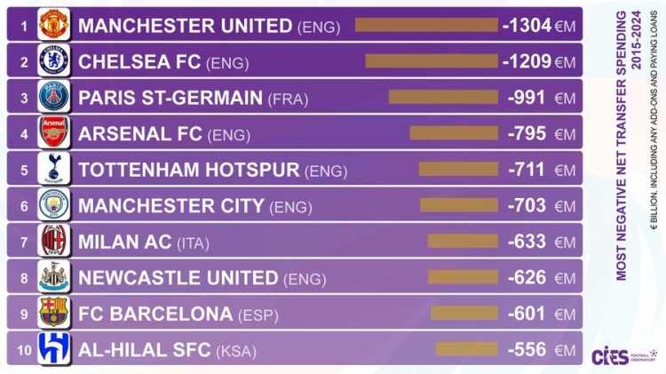666x374 pixels.
Task: Click the Manchester United spending bar
Action: tap(426, 25)
